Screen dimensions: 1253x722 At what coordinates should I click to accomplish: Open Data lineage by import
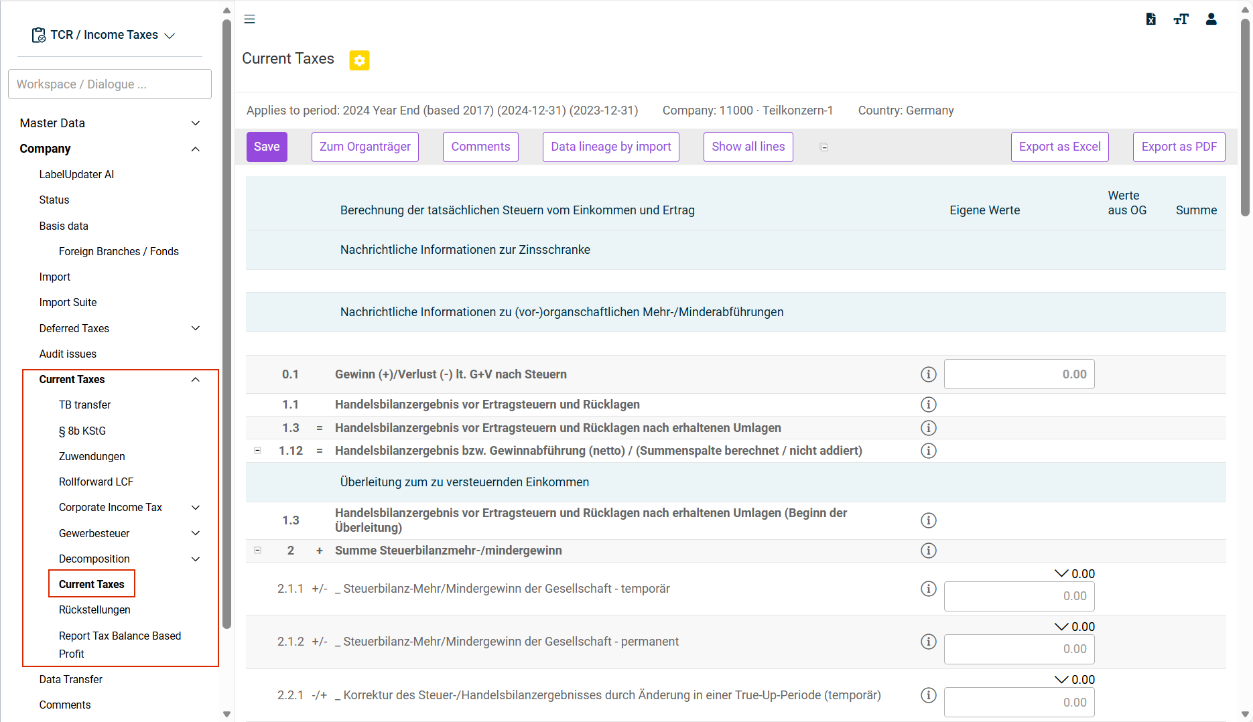(x=611, y=147)
